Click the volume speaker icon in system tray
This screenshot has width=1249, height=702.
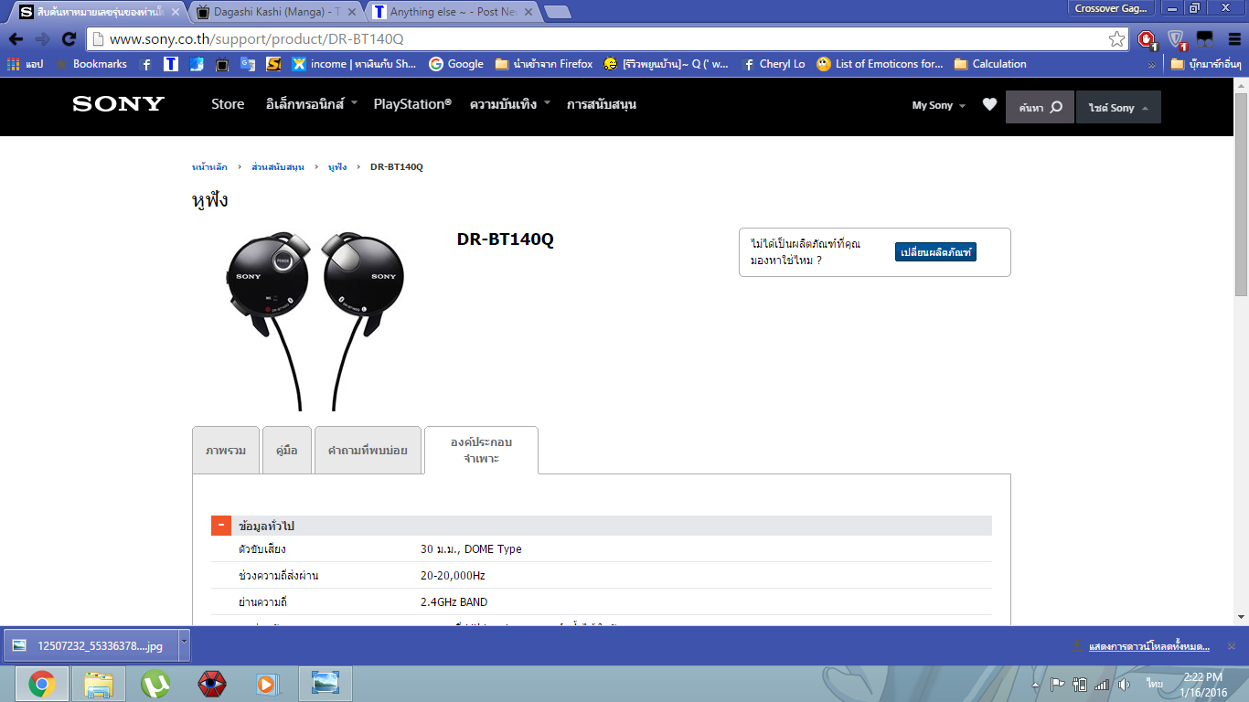1124,685
